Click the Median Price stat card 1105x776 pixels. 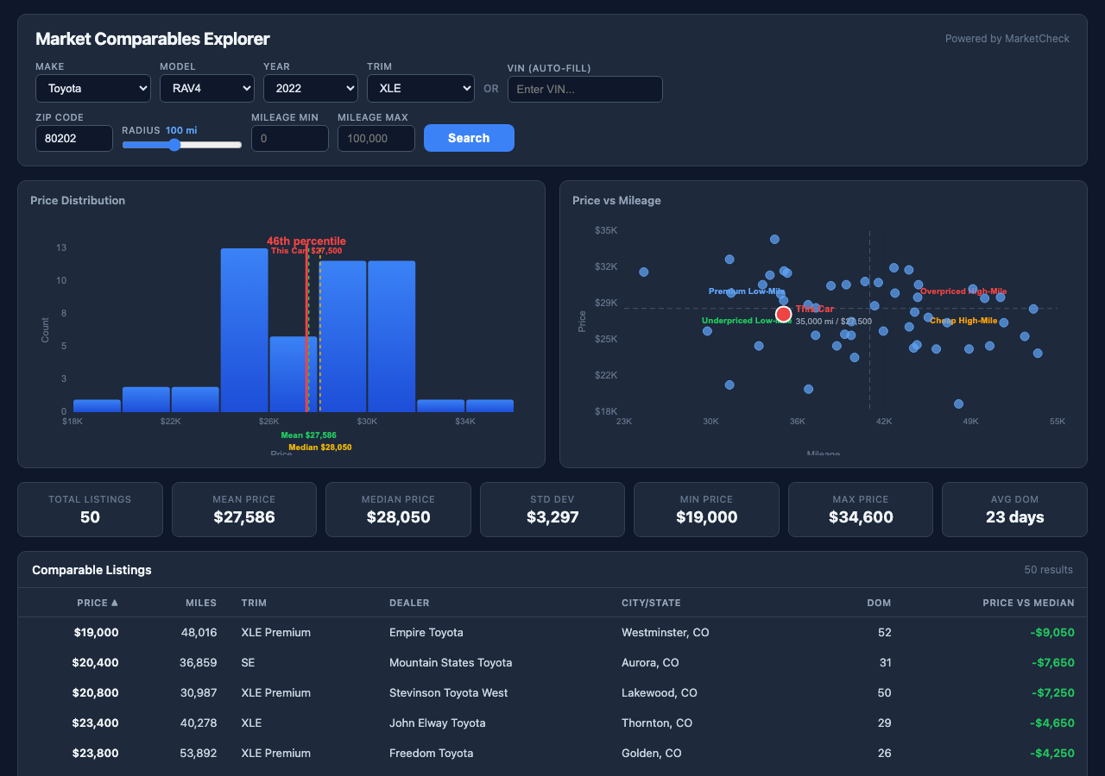point(398,510)
